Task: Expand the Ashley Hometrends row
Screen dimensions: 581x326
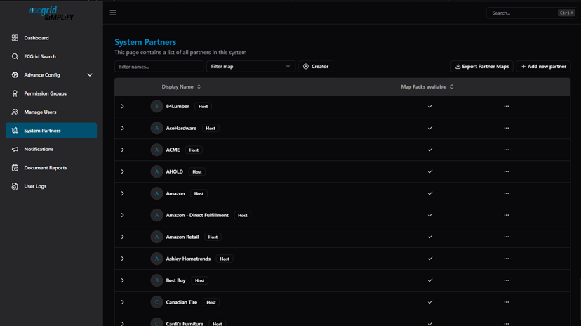Action: [x=123, y=259]
